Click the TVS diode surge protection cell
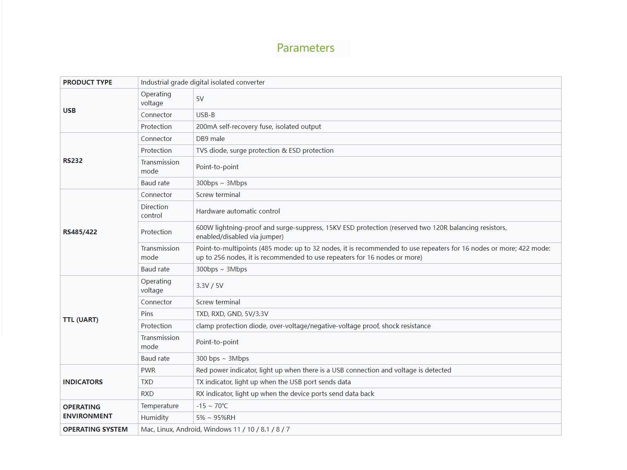This screenshot has width=627, height=470. coord(265,150)
